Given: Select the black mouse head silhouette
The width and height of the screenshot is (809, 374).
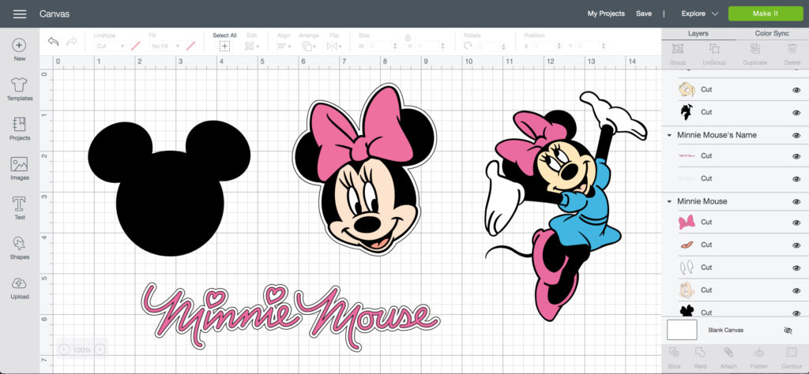Looking at the screenshot, I should click(x=169, y=189).
